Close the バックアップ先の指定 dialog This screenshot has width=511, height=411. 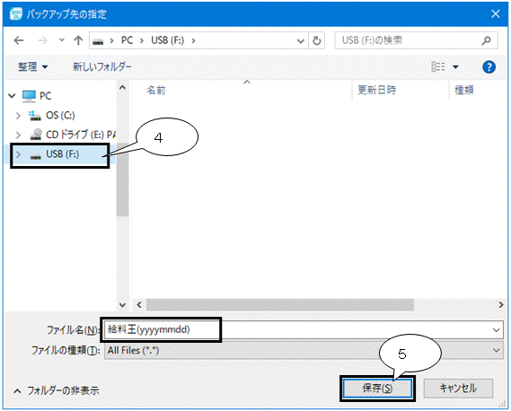496,14
